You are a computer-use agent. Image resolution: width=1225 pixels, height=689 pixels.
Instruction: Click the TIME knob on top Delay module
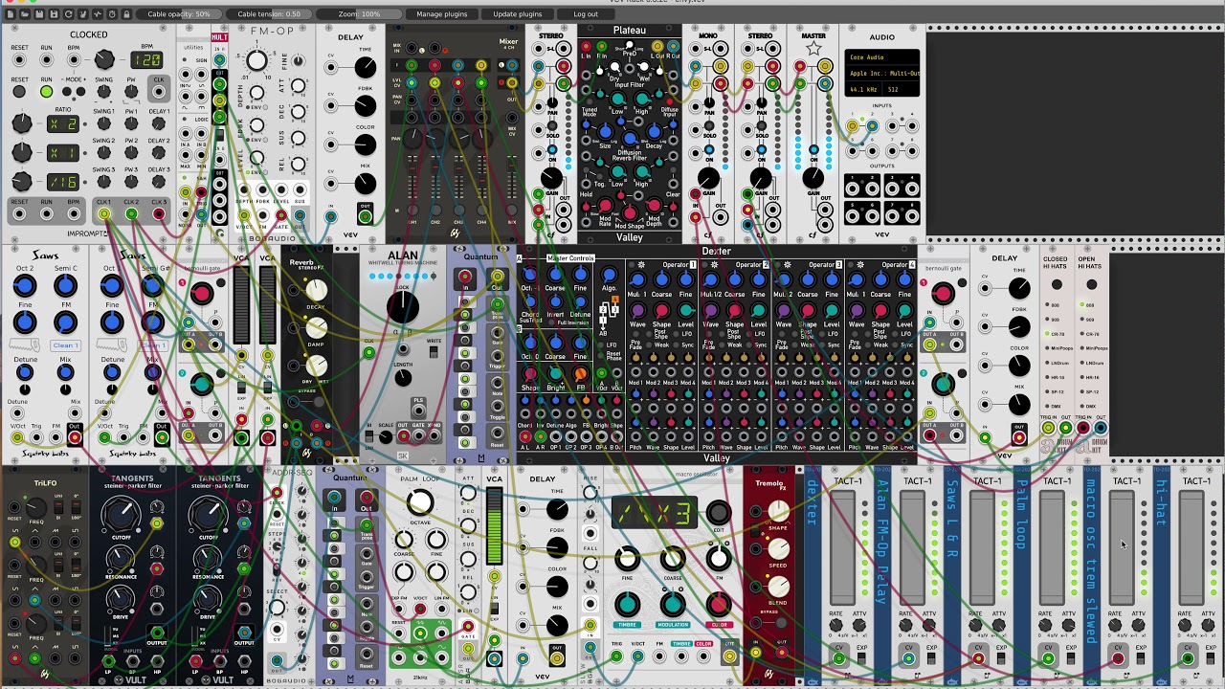(365, 67)
